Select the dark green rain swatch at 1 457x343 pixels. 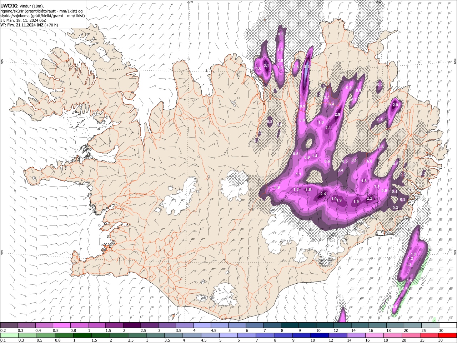click(x=82, y=335)
